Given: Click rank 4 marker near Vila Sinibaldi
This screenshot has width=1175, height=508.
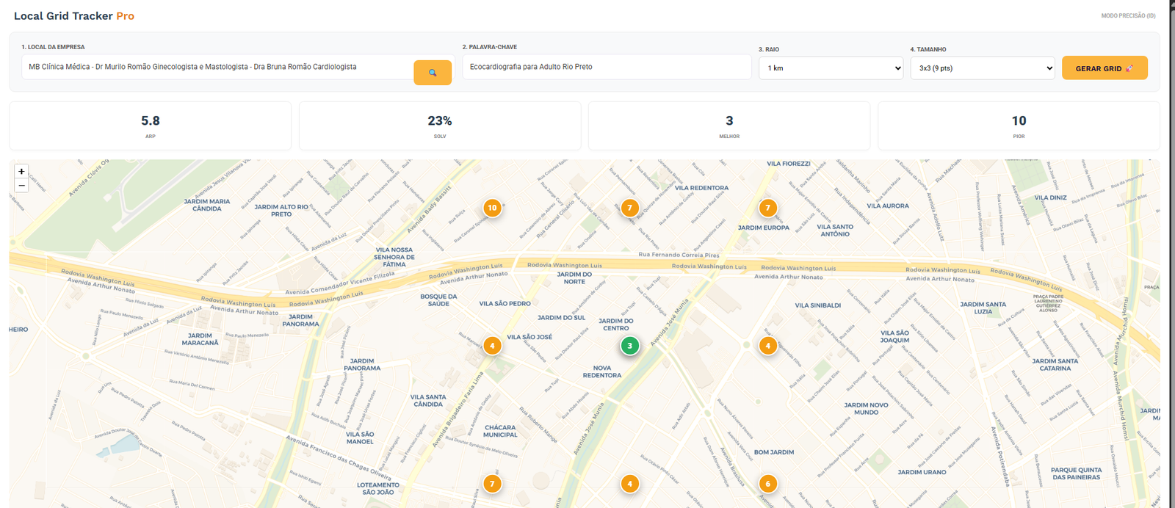Looking at the screenshot, I should point(767,346).
